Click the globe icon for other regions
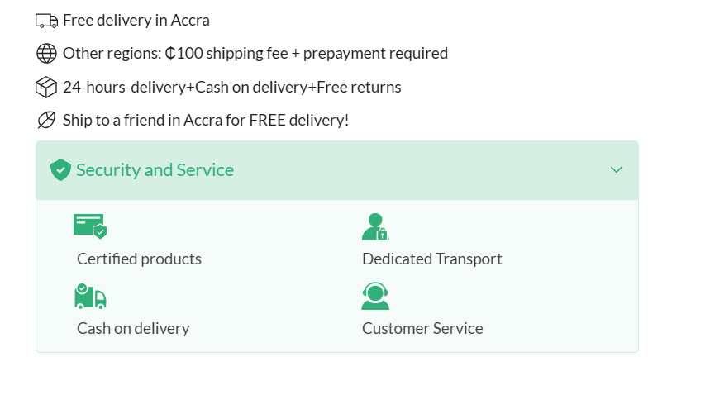Viewport: 710px width, 409px height. click(46, 54)
